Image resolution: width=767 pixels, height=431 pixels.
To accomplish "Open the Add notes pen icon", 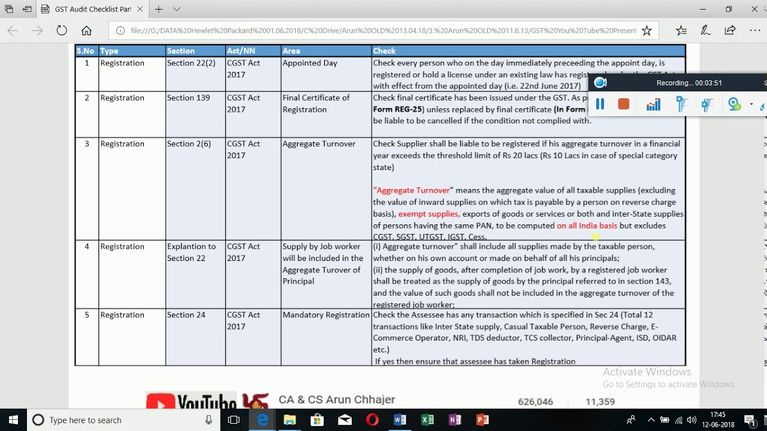I will (x=705, y=31).
